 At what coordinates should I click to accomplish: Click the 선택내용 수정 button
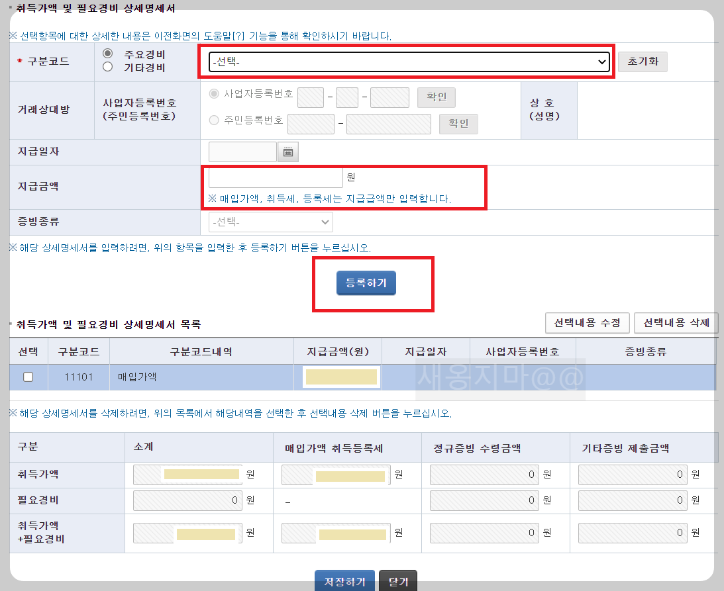[587, 323]
